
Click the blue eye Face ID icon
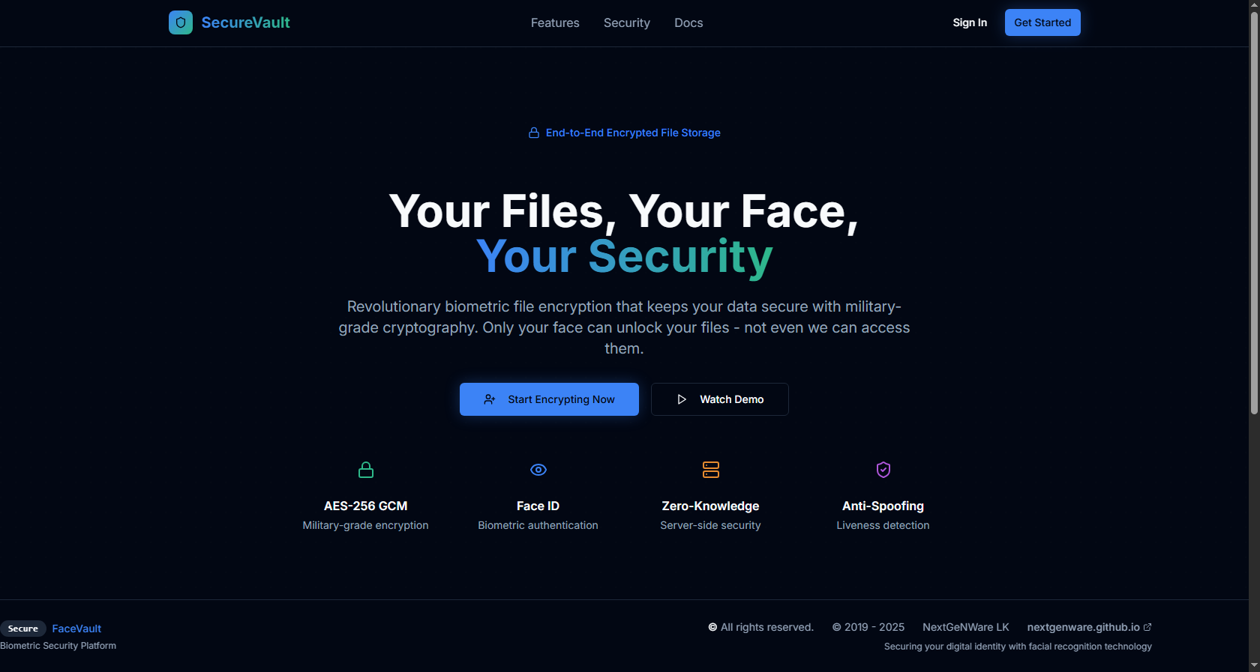coord(538,470)
